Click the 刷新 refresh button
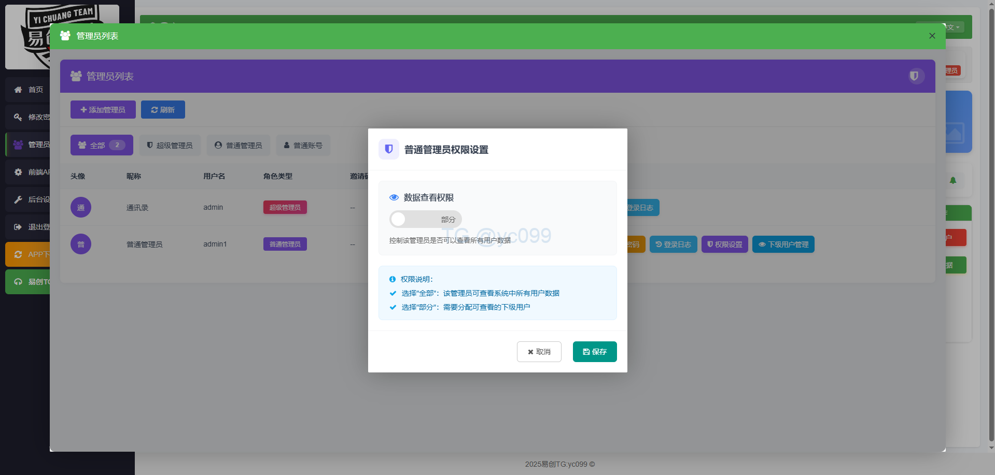The height and width of the screenshot is (475, 995). pyautogui.click(x=163, y=110)
